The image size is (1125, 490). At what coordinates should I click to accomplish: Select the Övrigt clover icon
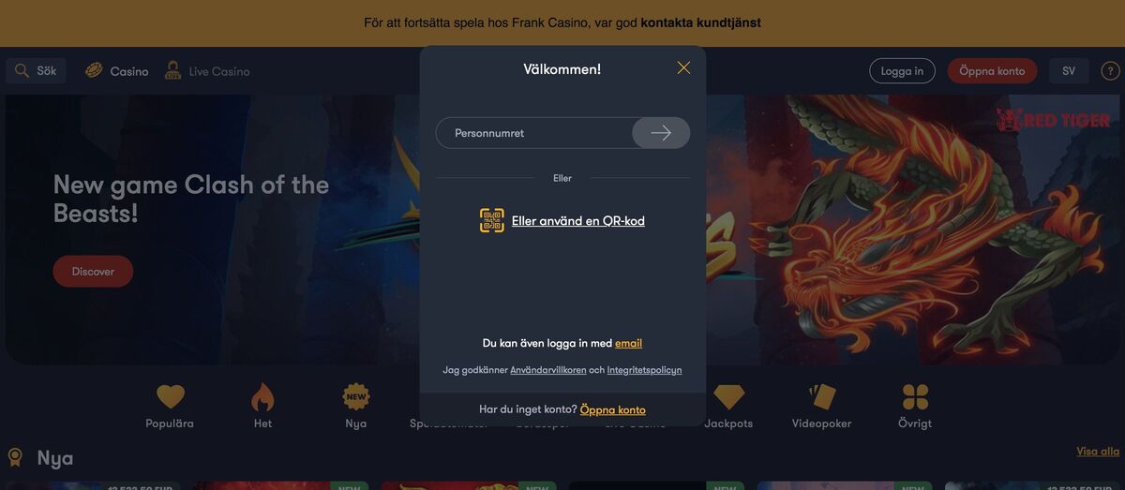(x=915, y=397)
